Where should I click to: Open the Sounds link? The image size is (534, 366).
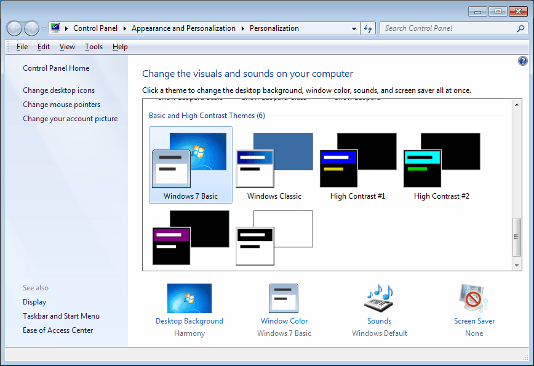(380, 321)
